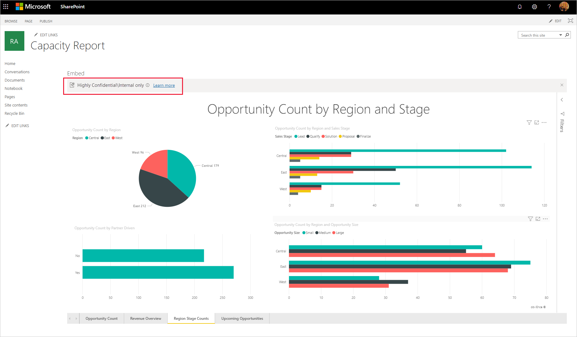This screenshot has height=337, width=577.
Task: Dismiss the sensitivity label banner
Action: click(x=562, y=85)
